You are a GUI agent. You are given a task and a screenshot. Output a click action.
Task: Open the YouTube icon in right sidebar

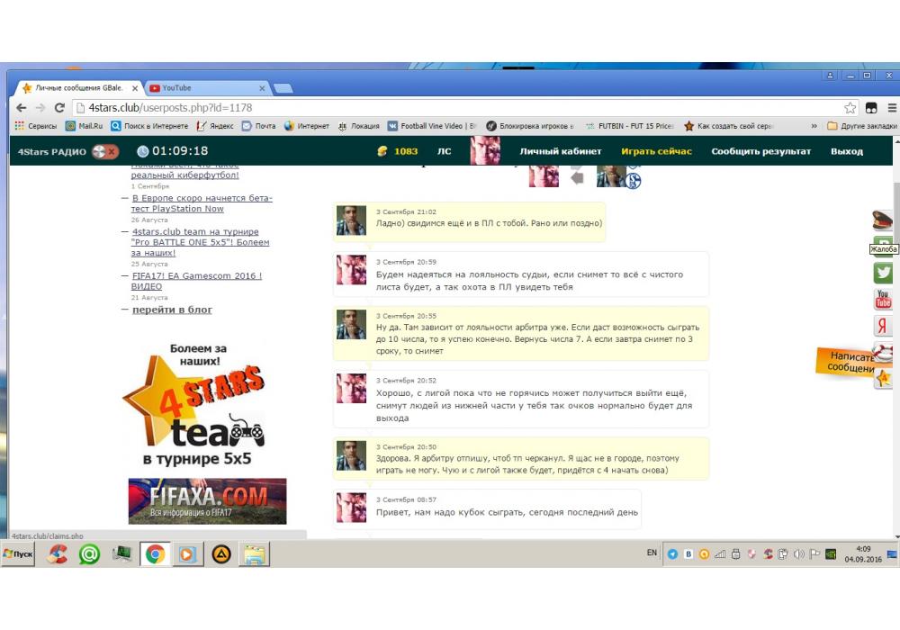coord(883,299)
